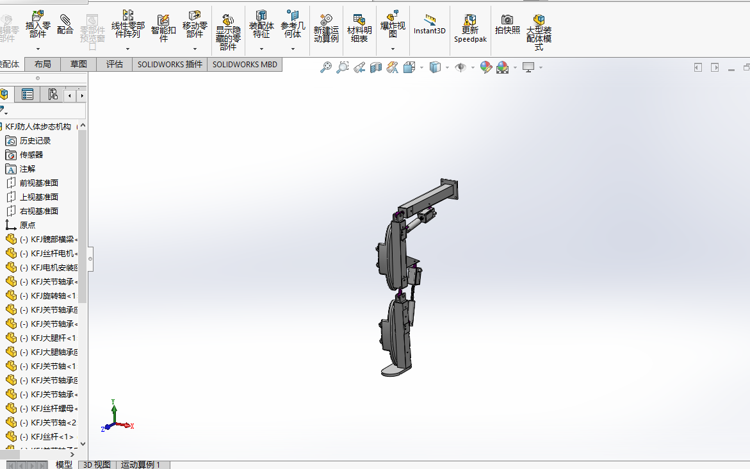Expand the 线性零部件阵列 dropdown arrow
This screenshot has height=469, width=750.
click(x=127, y=49)
